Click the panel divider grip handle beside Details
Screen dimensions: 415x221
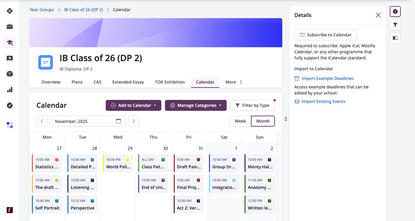click(x=286, y=119)
